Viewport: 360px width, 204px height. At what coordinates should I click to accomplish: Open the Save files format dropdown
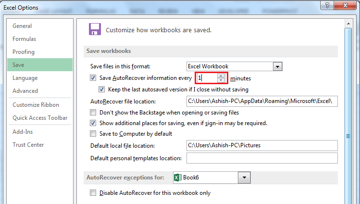(x=277, y=66)
